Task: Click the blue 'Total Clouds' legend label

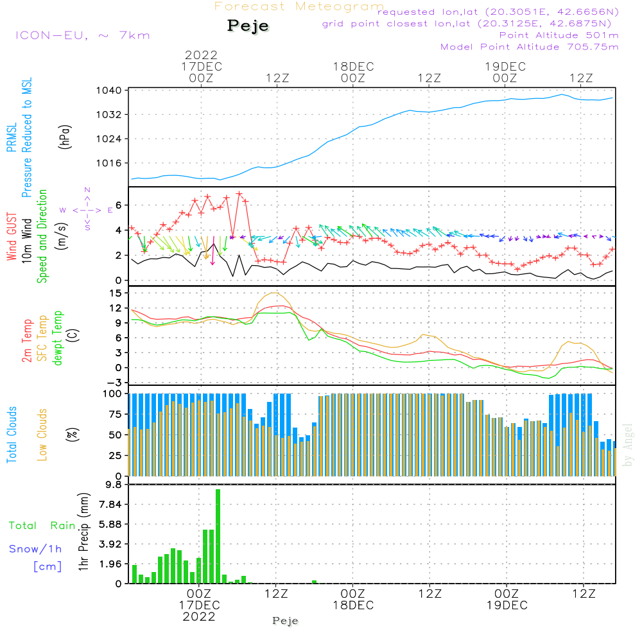Action: [x=12, y=435]
